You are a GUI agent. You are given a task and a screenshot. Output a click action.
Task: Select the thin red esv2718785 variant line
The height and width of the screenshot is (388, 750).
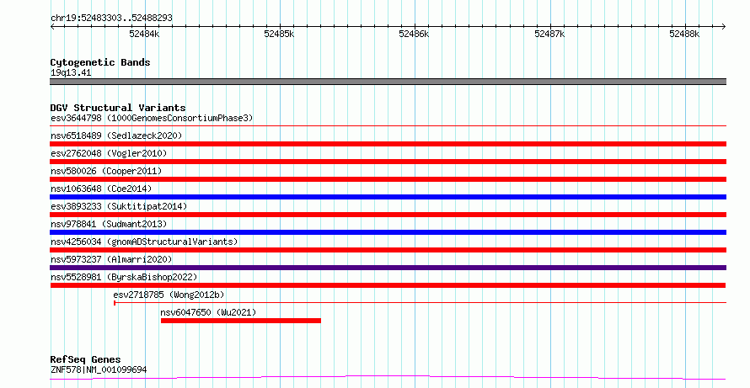click(x=420, y=302)
